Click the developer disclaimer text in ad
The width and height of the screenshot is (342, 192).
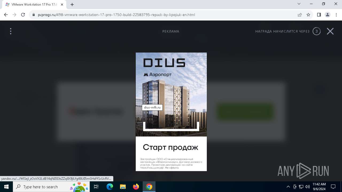click(x=171, y=163)
